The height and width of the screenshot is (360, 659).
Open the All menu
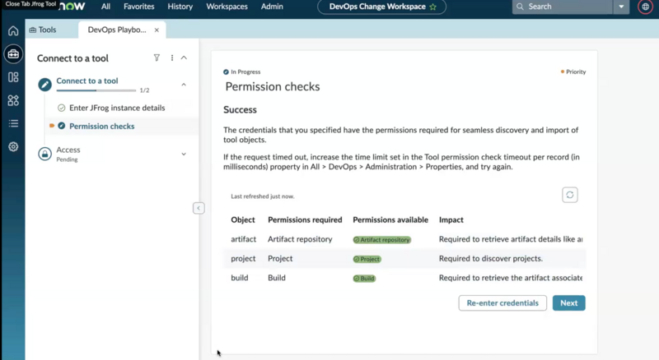105,7
